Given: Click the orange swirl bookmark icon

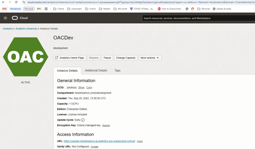Looking at the screenshot, I should click(193, 9).
